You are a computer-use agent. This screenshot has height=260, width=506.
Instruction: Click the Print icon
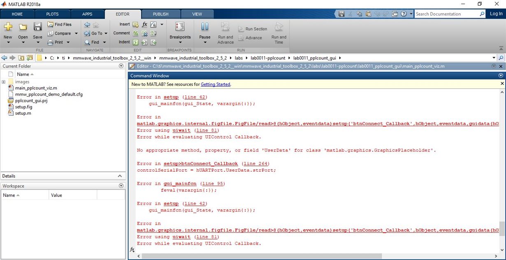pos(50,42)
